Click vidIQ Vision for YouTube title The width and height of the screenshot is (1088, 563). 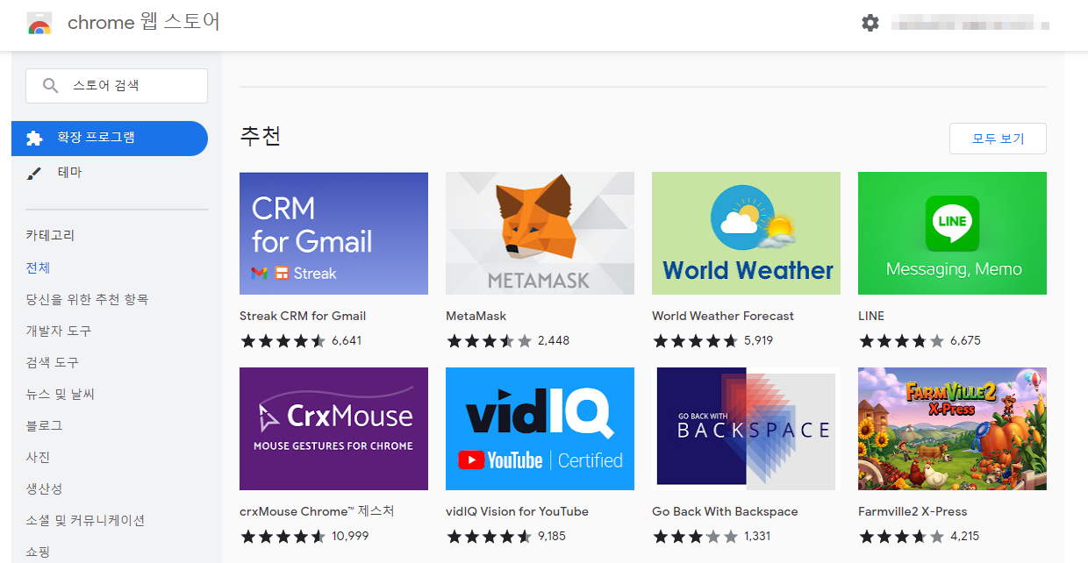click(x=517, y=511)
